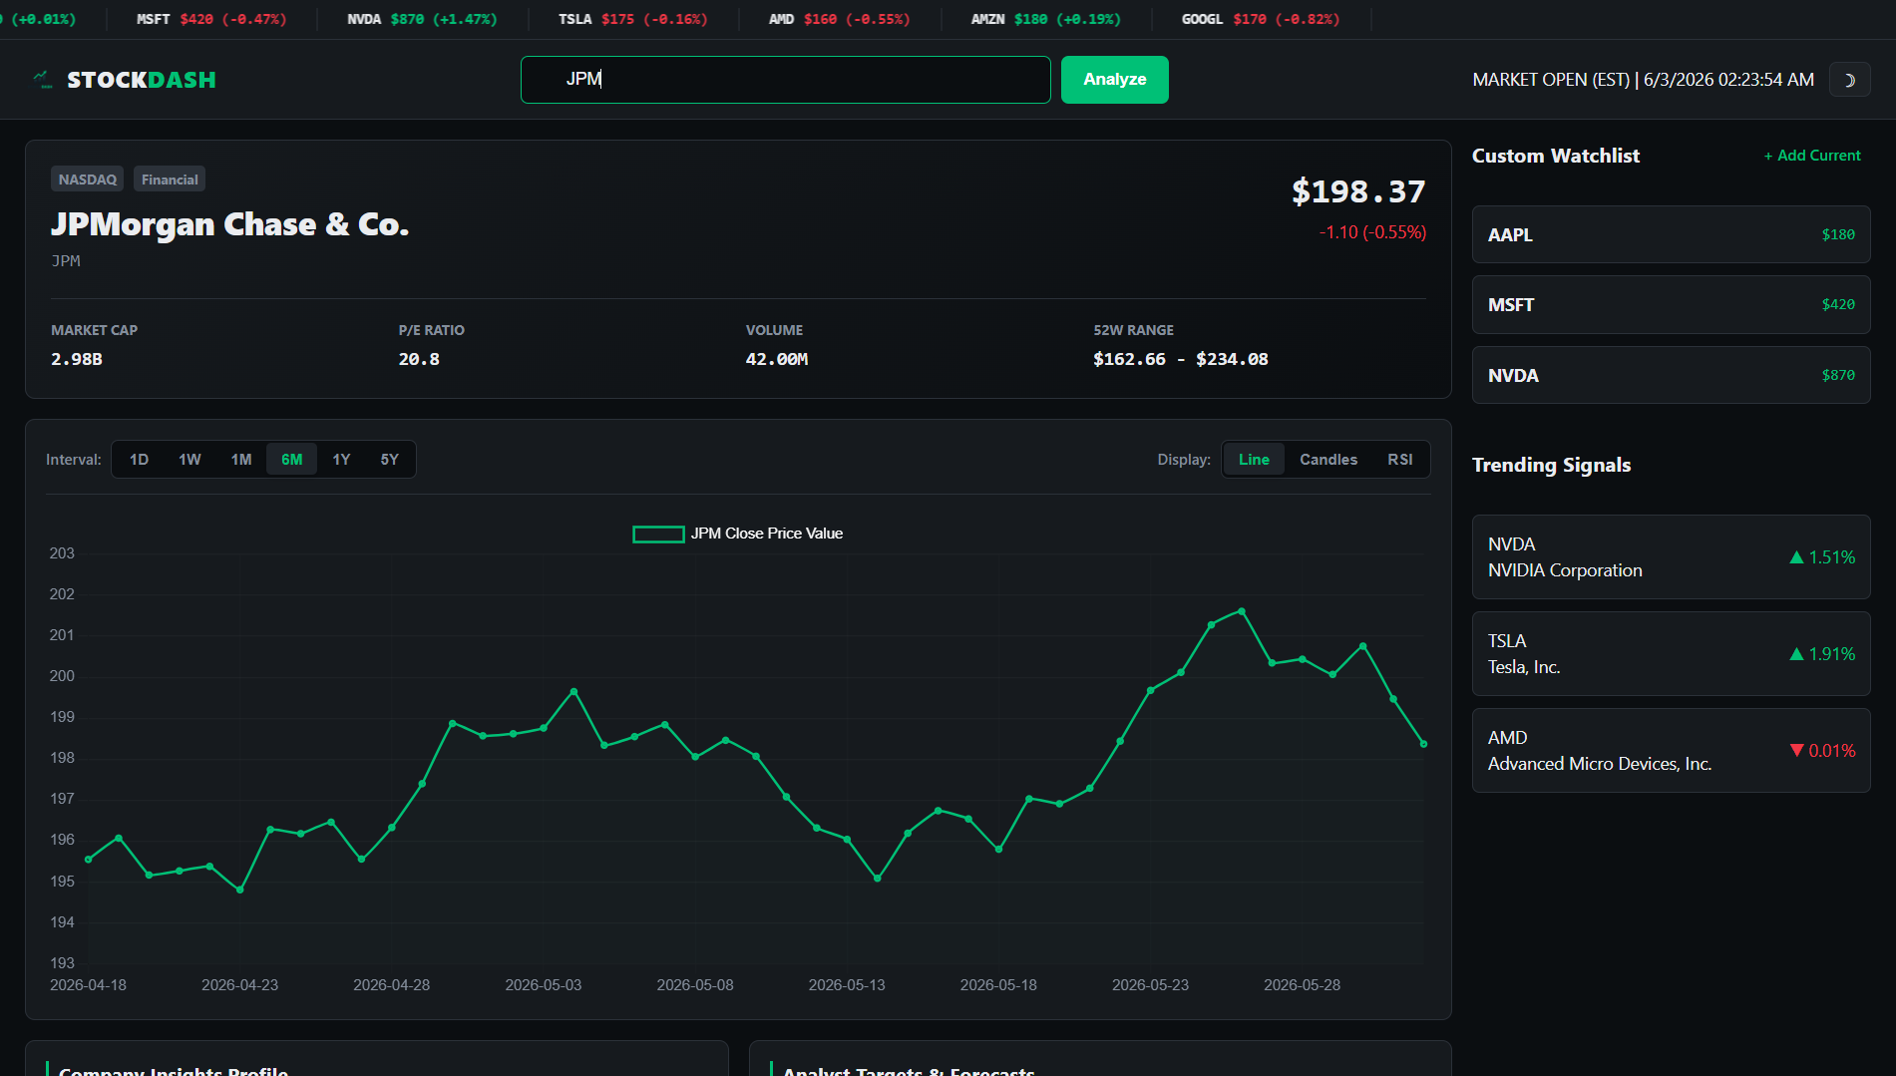The height and width of the screenshot is (1076, 1896).
Task: Select the 6M interval
Action: [x=291, y=460]
